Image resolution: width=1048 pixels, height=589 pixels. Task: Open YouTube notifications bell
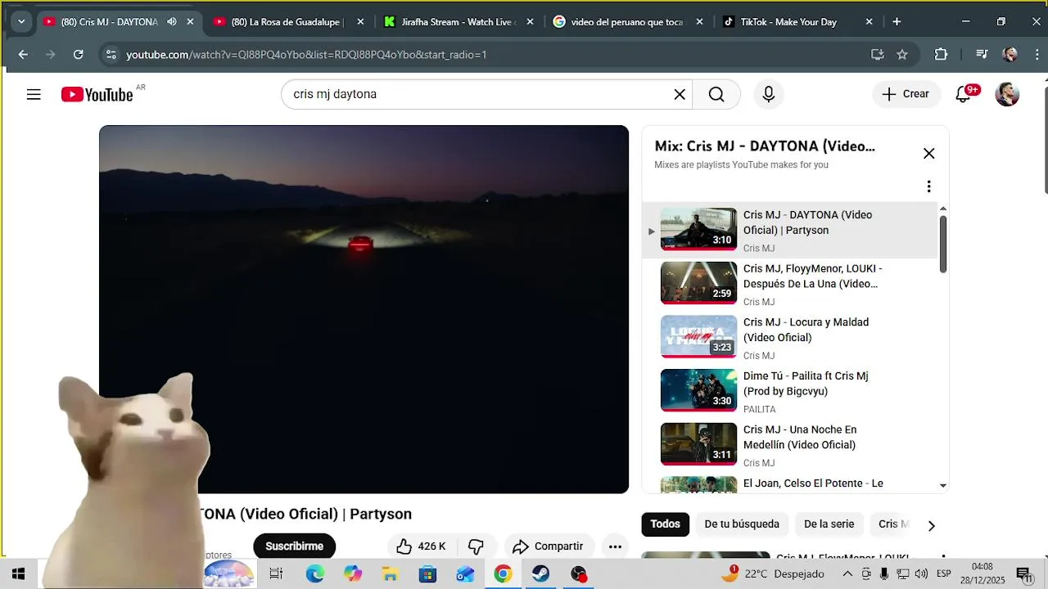(x=964, y=94)
